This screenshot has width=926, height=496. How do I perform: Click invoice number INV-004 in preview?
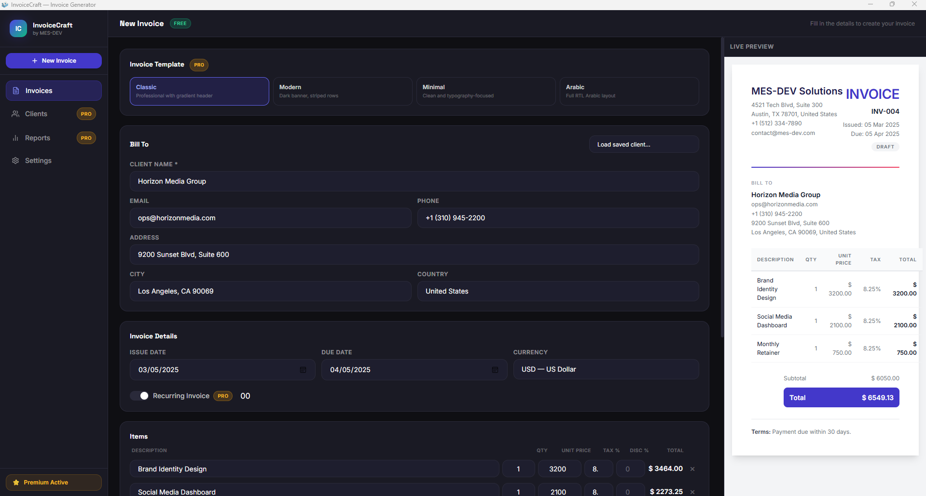885,111
